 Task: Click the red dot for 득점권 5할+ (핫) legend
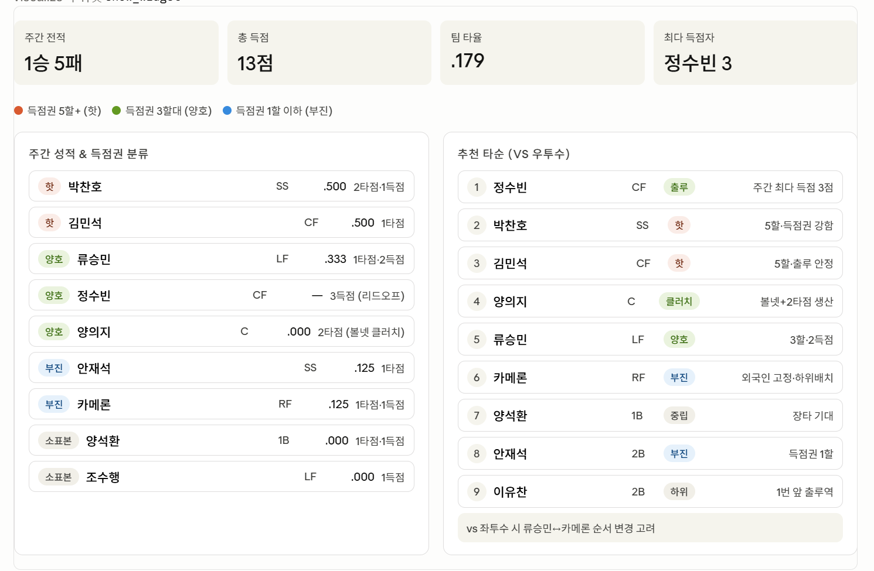18,111
